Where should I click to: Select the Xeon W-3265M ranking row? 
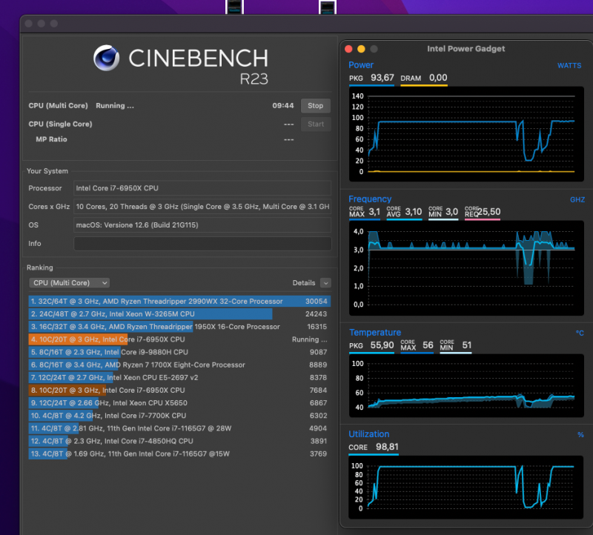click(178, 314)
